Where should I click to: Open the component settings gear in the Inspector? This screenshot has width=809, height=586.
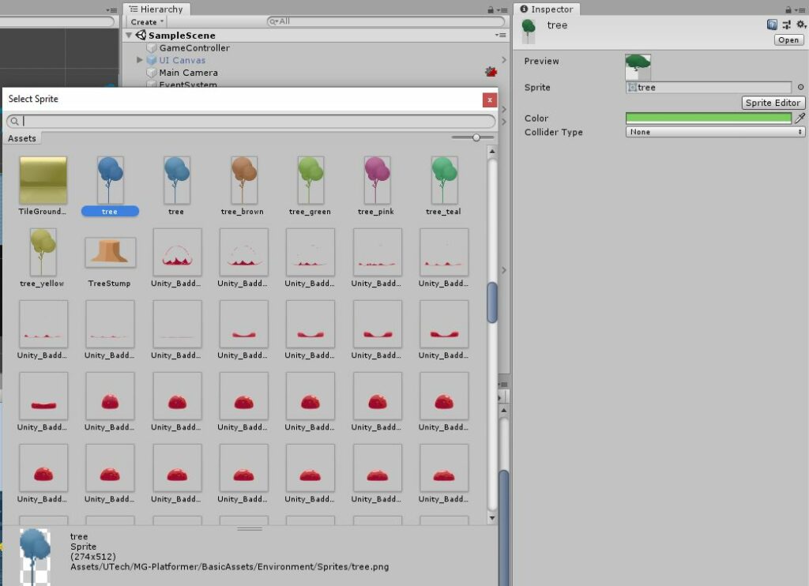[x=800, y=24]
